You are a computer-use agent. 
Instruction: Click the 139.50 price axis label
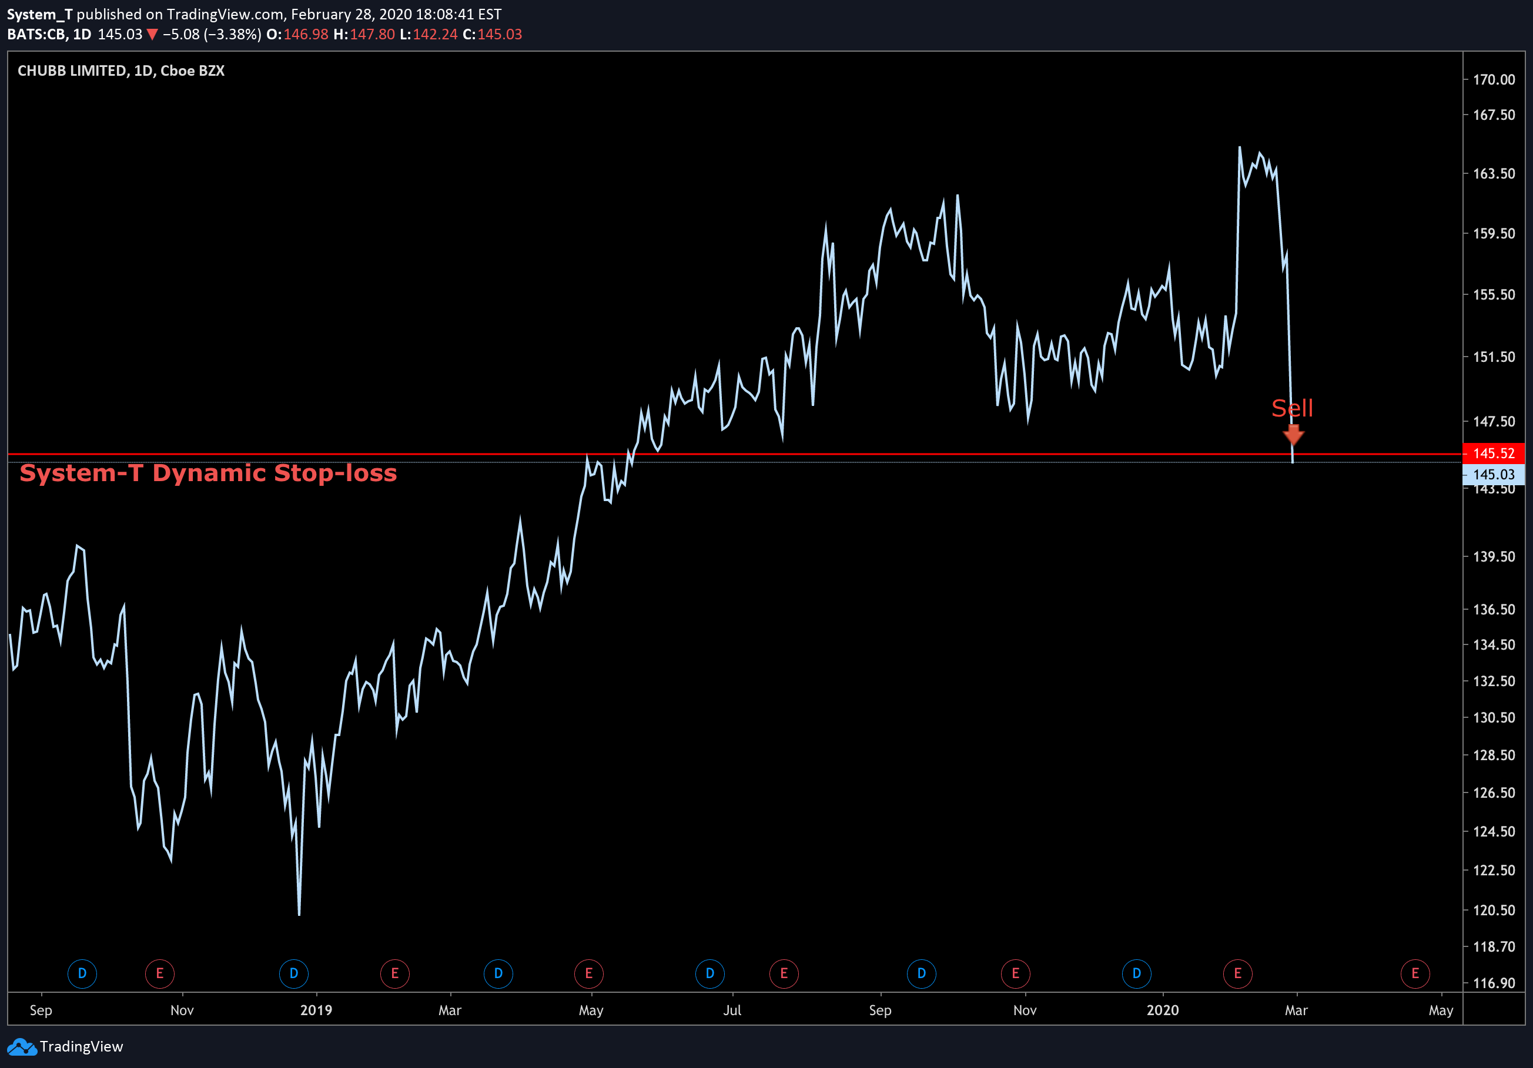[1494, 556]
